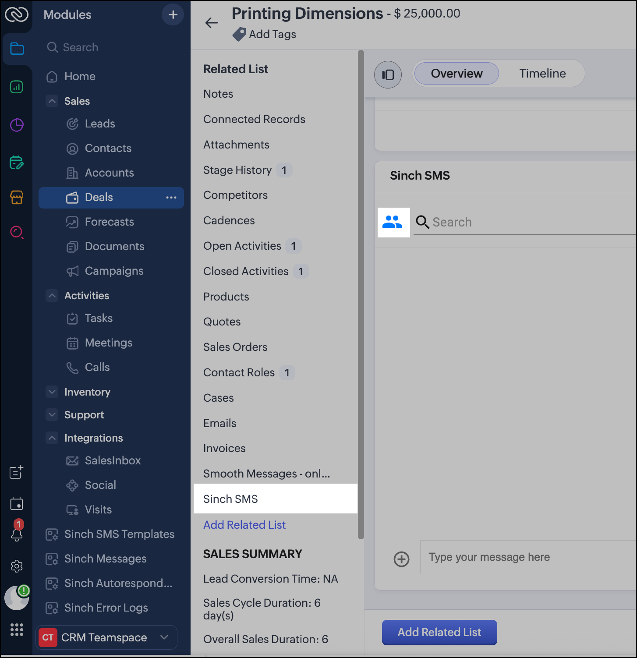Open the Marketplace store icon in rail
The image size is (637, 658).
click(x=17, y=198)
